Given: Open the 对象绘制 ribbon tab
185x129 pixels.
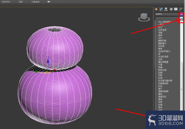Looking at the screenshot, I should tap(35, 2).
